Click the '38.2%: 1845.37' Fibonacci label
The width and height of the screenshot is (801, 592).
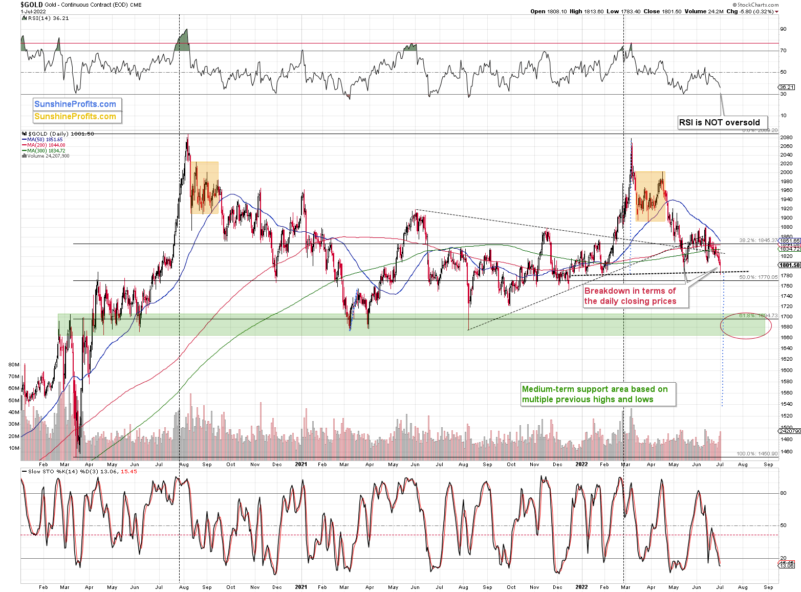(759, 240)
